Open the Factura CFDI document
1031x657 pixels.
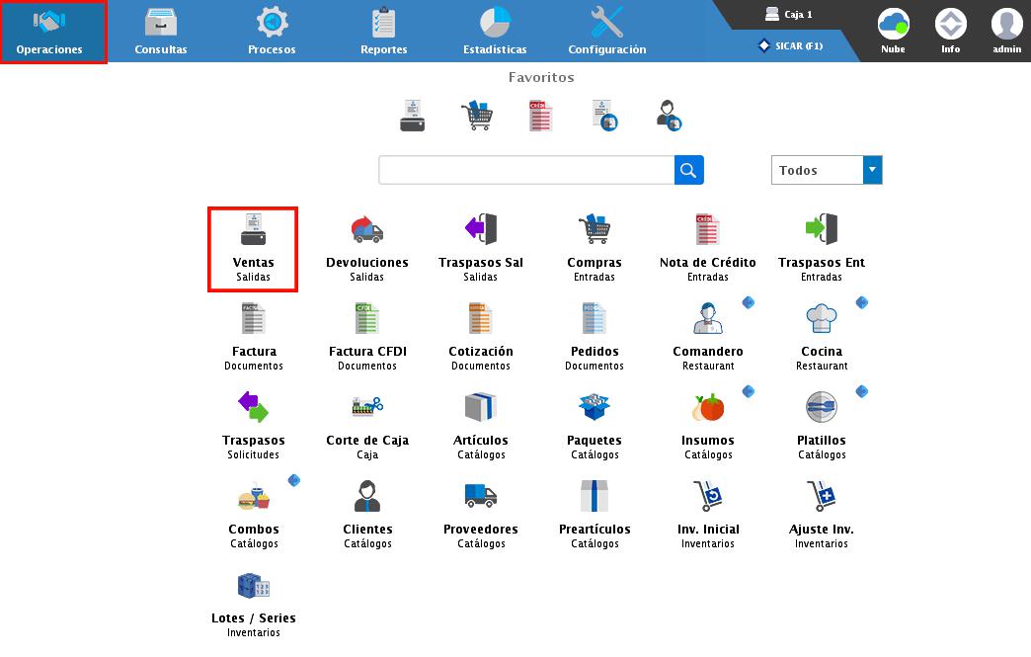(x=366, y=336)
